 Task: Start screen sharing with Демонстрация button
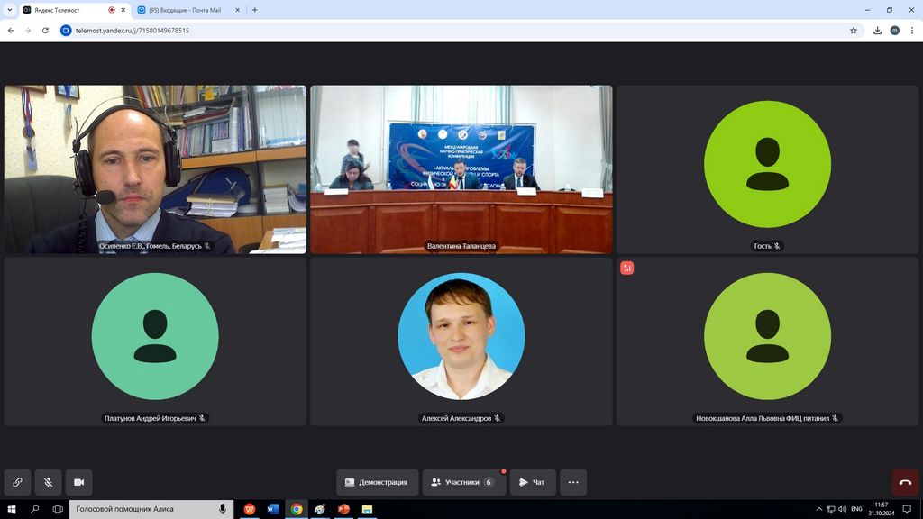377,482
